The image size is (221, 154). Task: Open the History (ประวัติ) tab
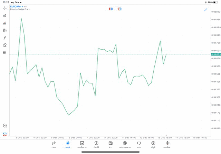click(96, 145)
